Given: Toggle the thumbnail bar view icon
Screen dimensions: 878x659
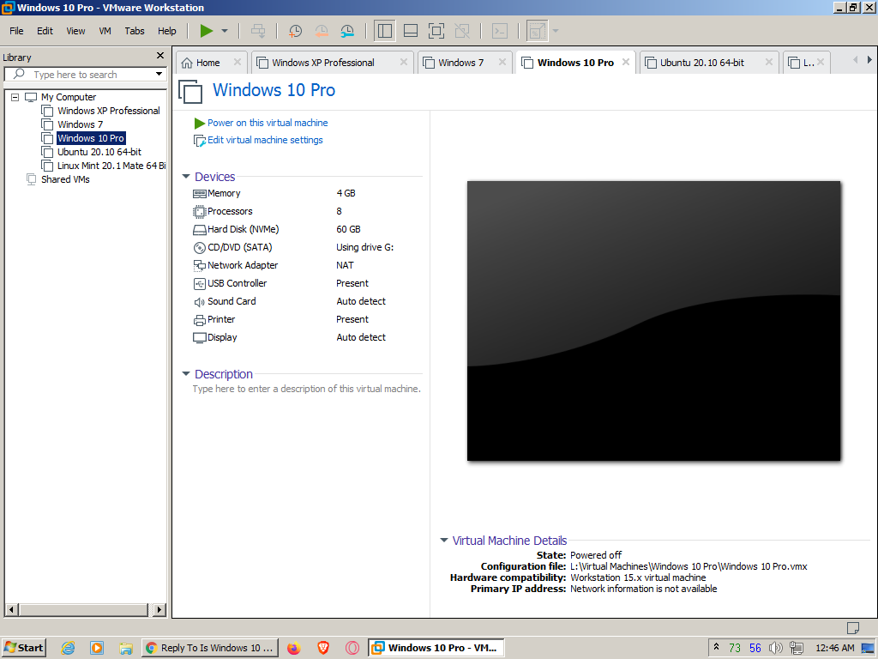Looking at the screenshot, I should point(411,31).
